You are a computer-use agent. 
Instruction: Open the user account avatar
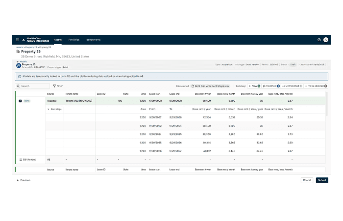[325, 40]
